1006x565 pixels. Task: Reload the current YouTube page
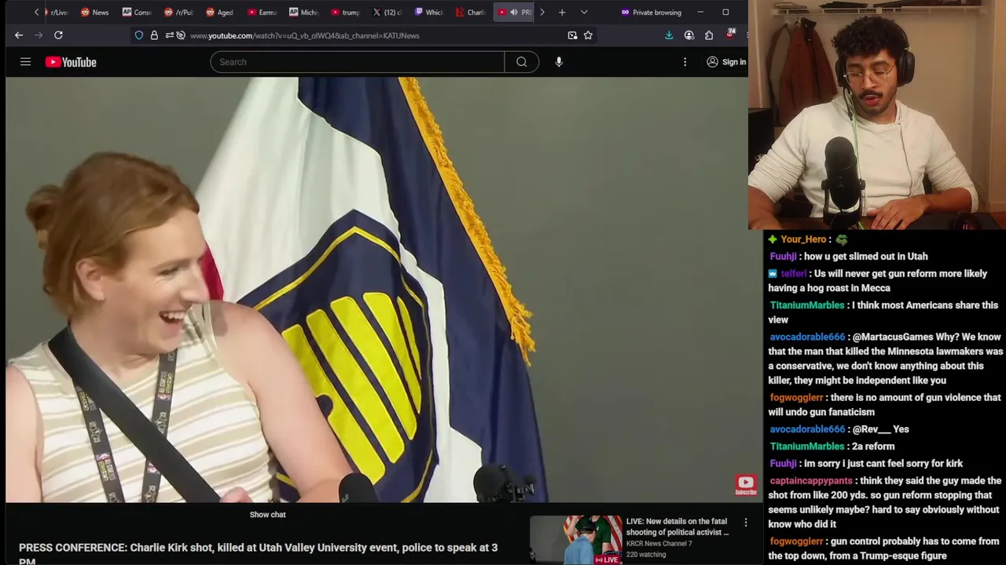coord(58,35)
